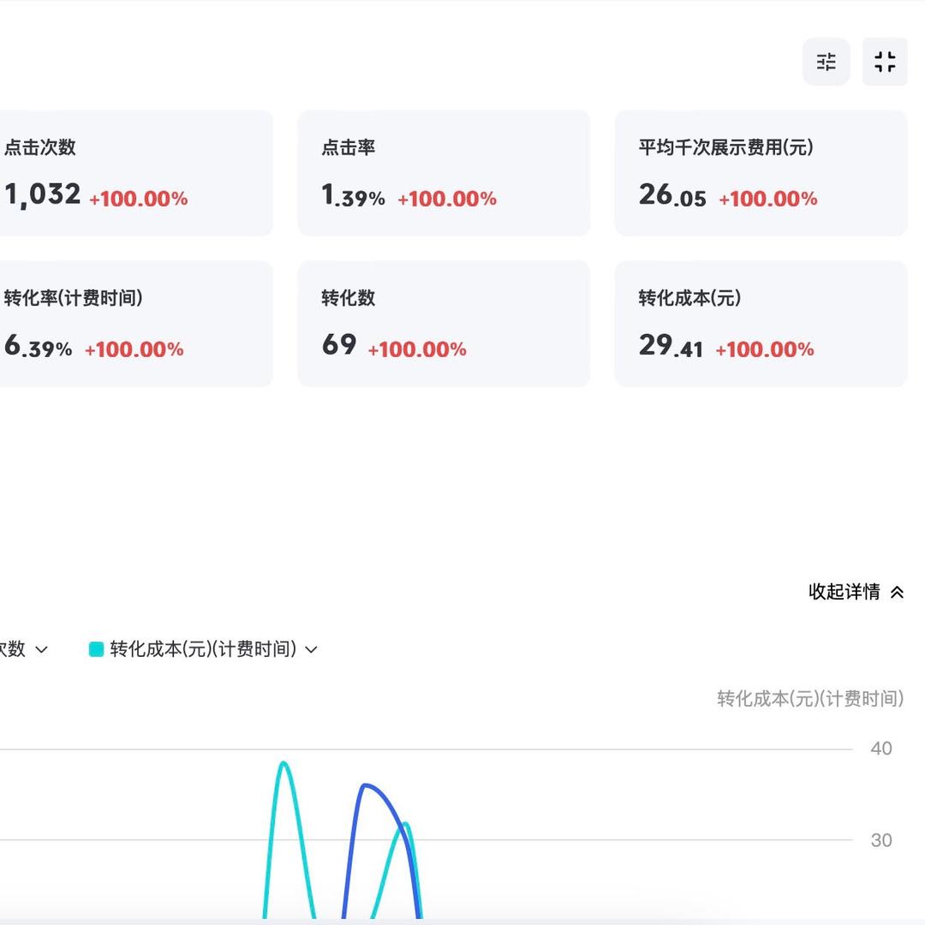Click the dark blue chart curve
925x925 pixels.
[367, 785]
